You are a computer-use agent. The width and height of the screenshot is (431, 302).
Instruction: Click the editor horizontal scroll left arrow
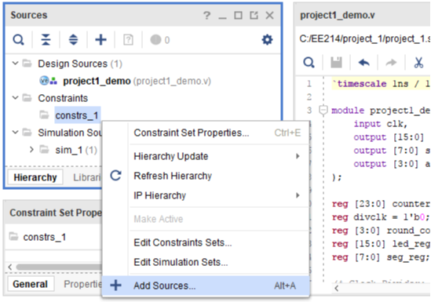pos(336,289)
